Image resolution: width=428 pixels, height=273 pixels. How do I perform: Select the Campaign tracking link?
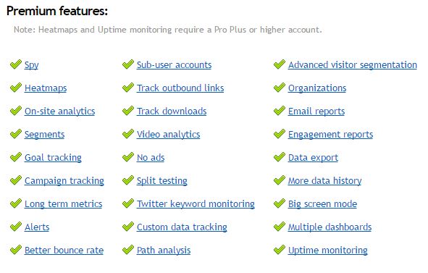click(x=64, y=181)
